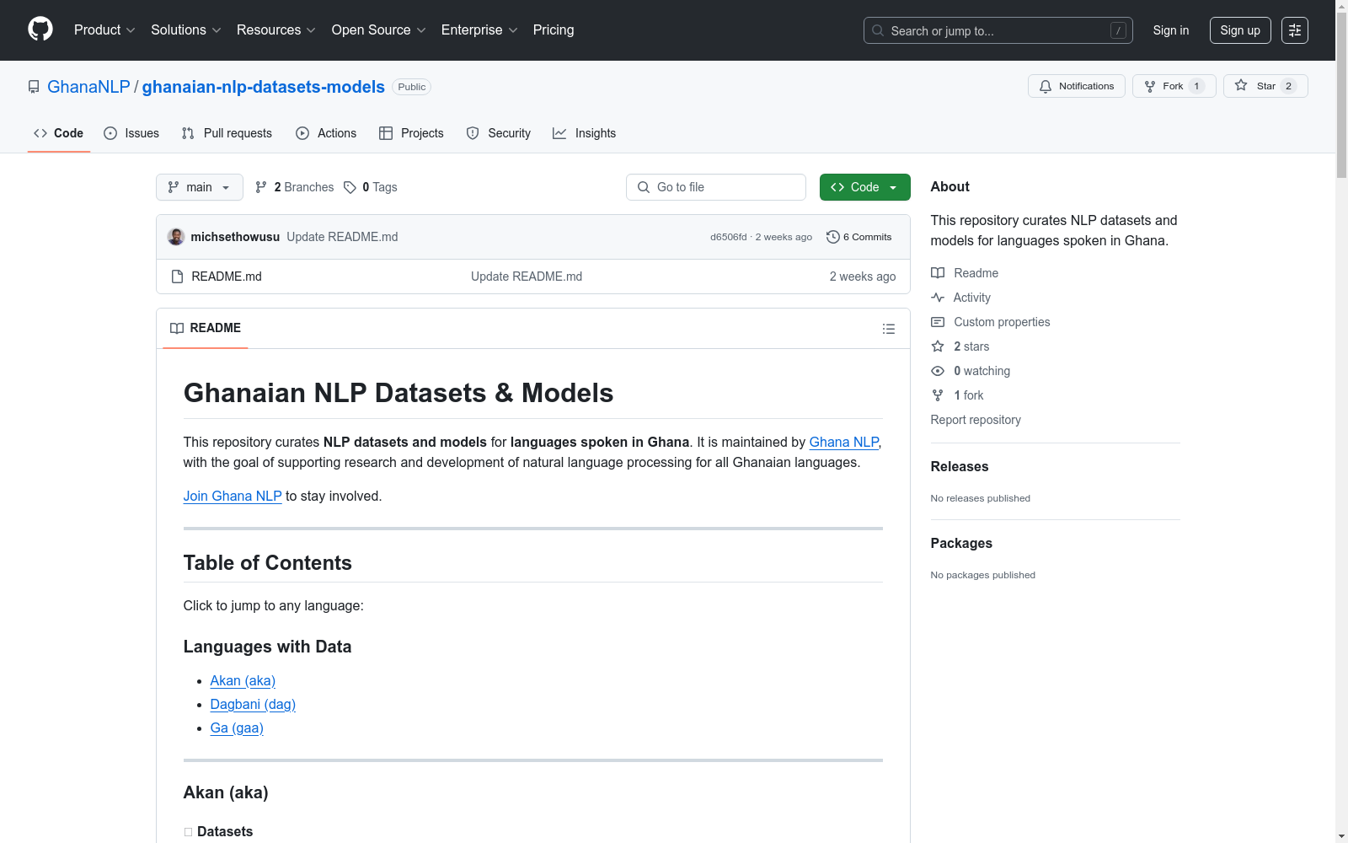Switch to the Code tab
The image size is (1348, 843).
[59, 133]
